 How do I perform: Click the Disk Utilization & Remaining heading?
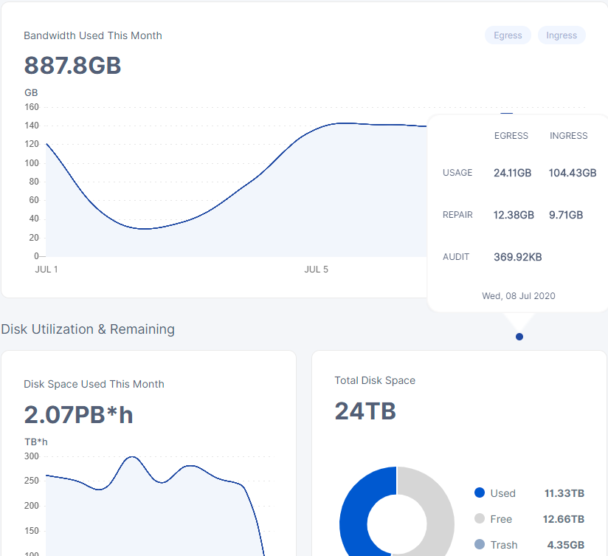(88, 329)
